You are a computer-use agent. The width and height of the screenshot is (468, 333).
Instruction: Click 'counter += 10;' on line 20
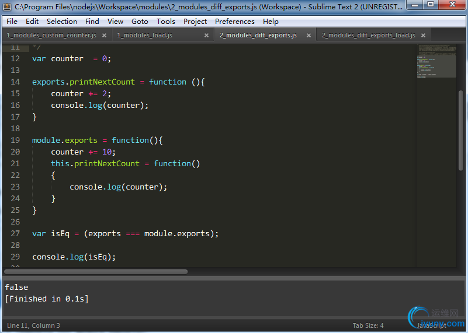tap(84, 152)
